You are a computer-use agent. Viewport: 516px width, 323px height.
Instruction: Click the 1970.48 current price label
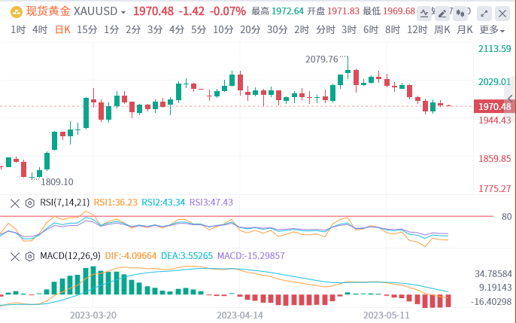(x=495, y=106)
